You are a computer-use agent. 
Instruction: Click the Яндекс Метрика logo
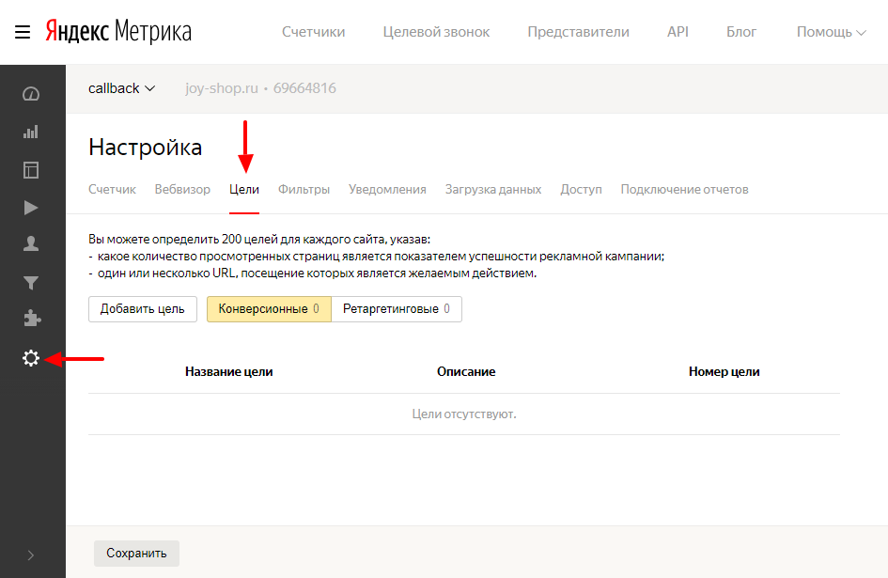point(117,32)
